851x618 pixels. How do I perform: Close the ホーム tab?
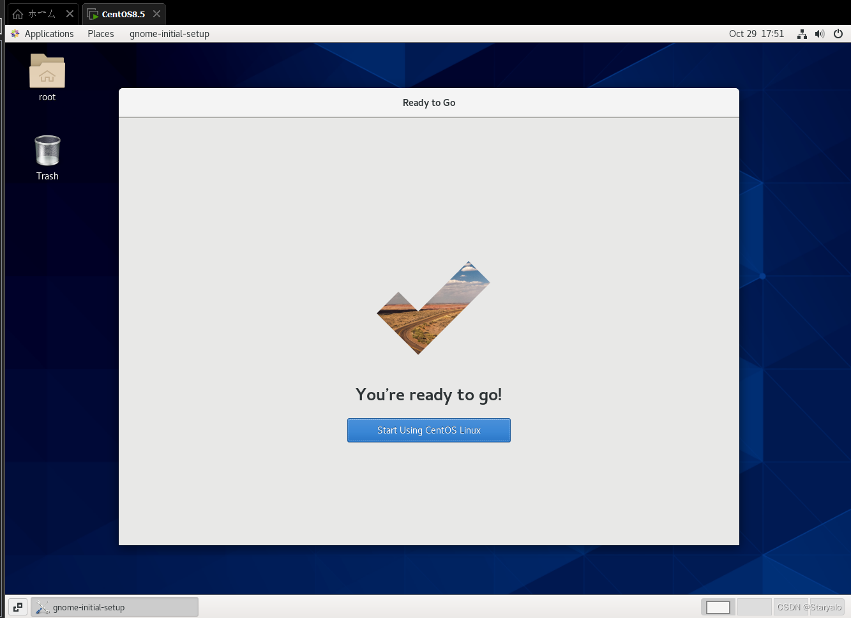tap(70, 14)
